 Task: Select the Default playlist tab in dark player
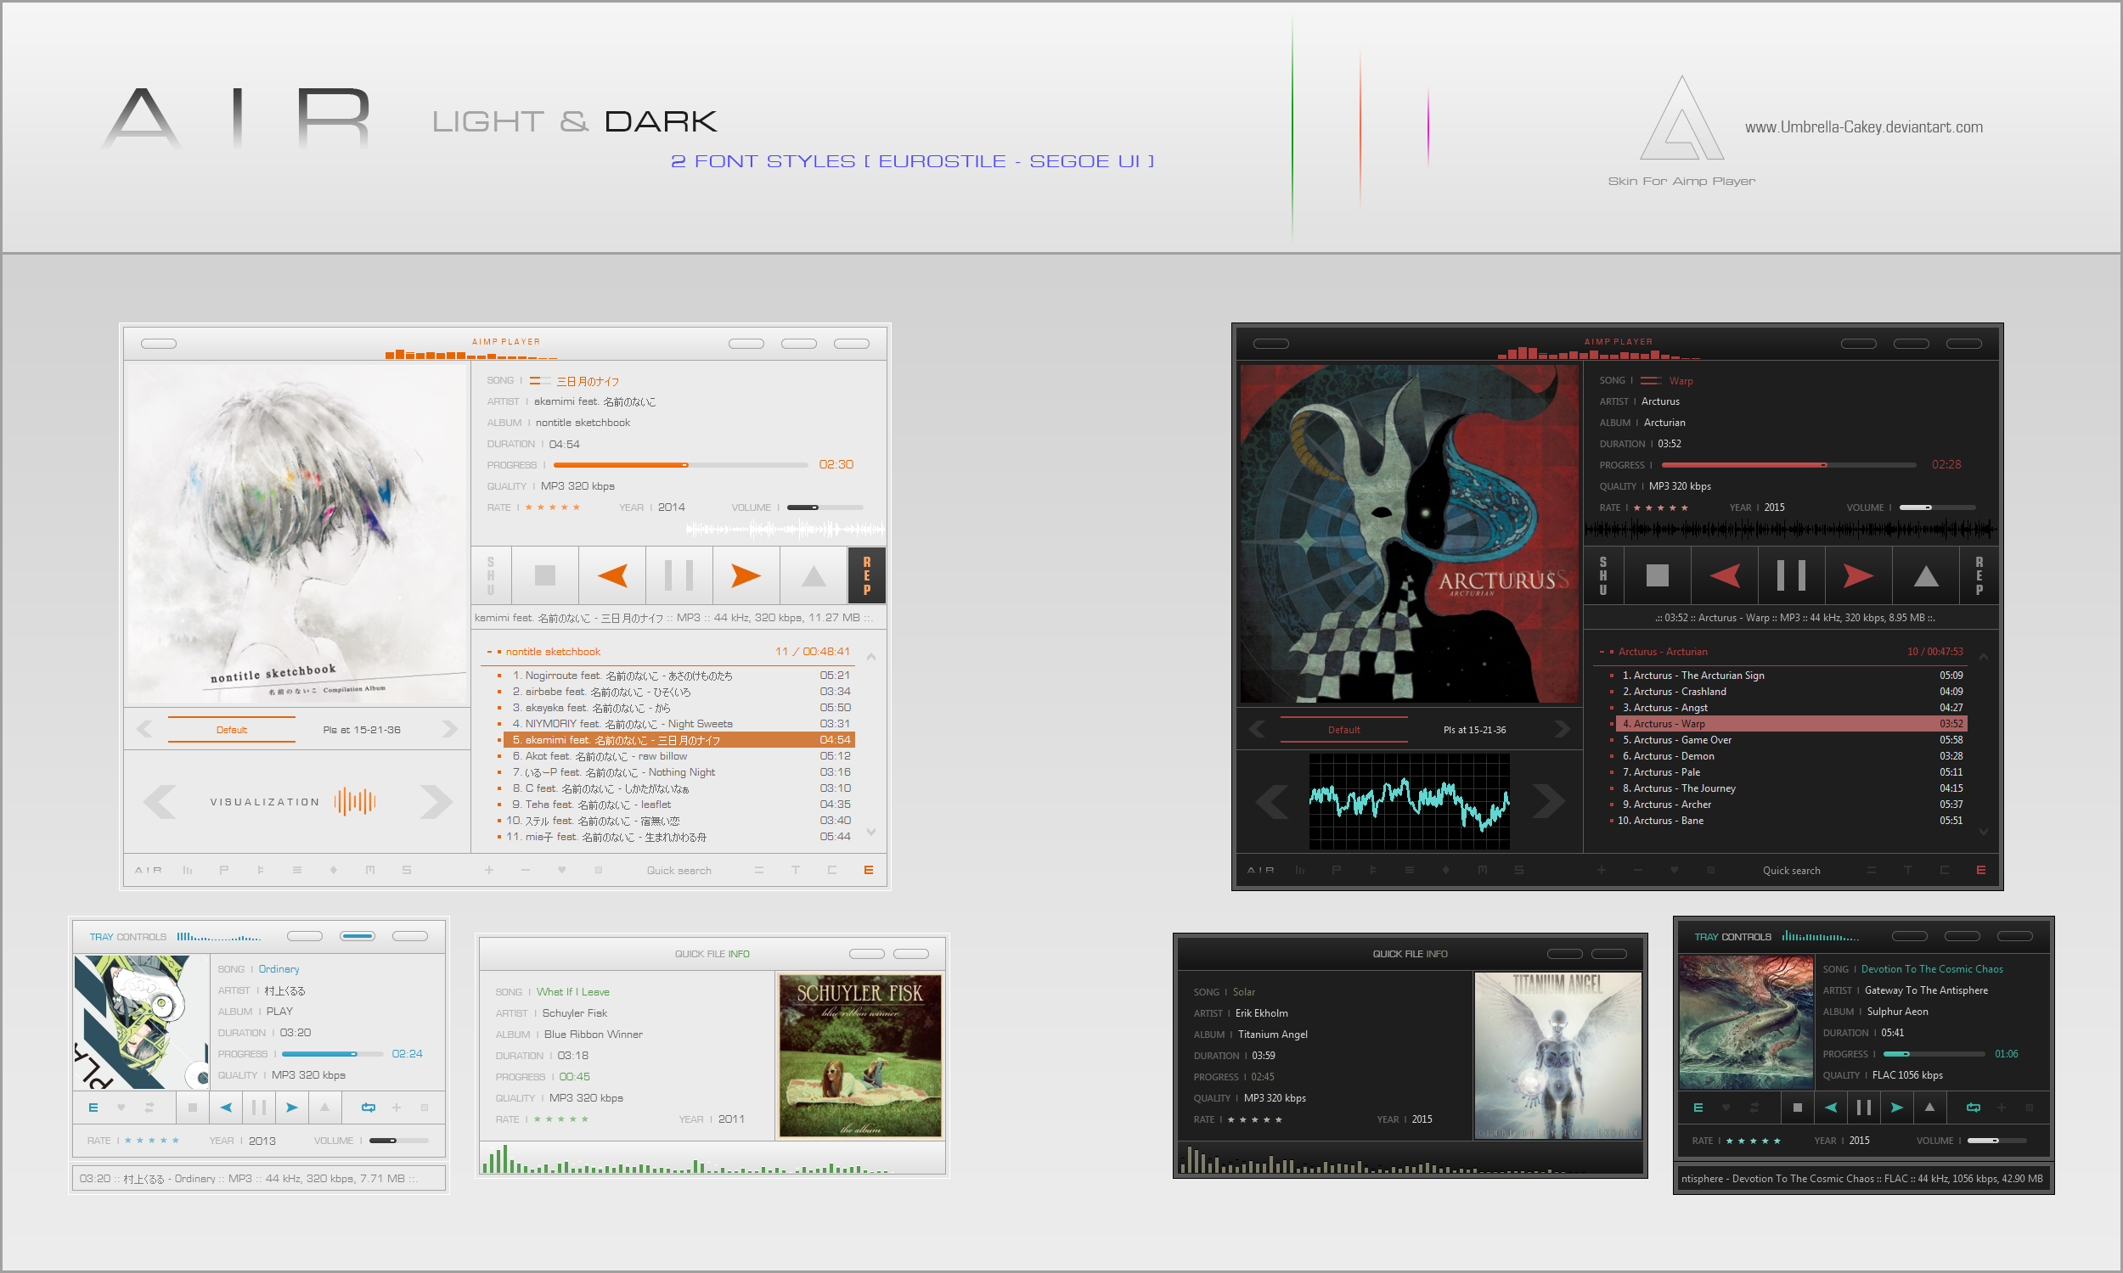coord(1343,729)
